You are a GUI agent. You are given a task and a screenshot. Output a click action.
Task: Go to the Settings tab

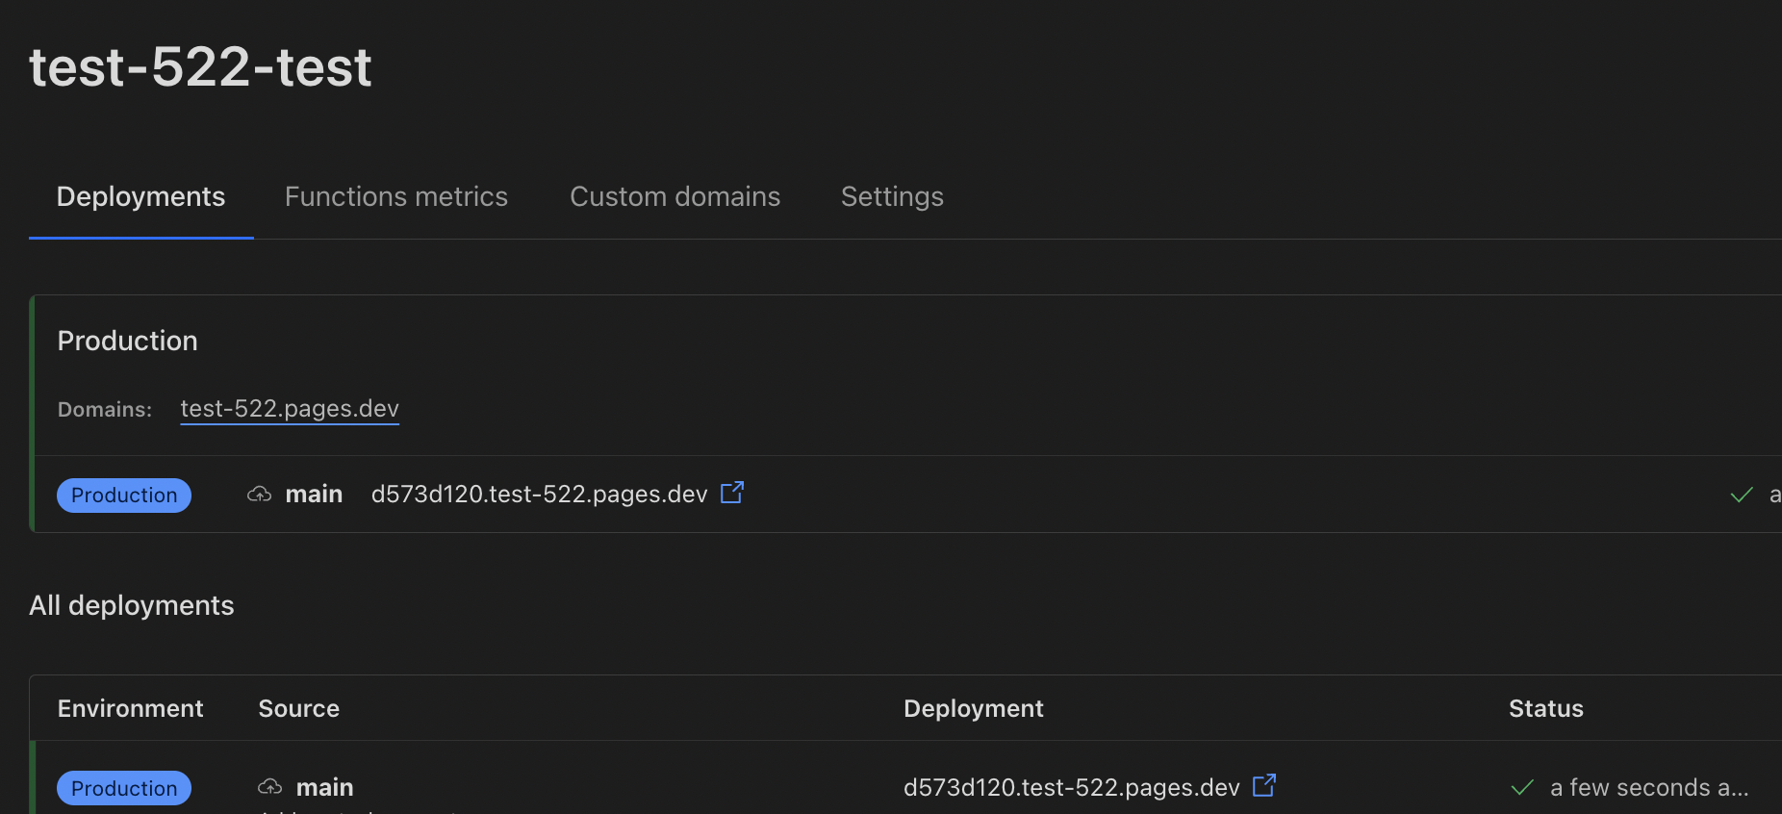(x=892, y=196)
